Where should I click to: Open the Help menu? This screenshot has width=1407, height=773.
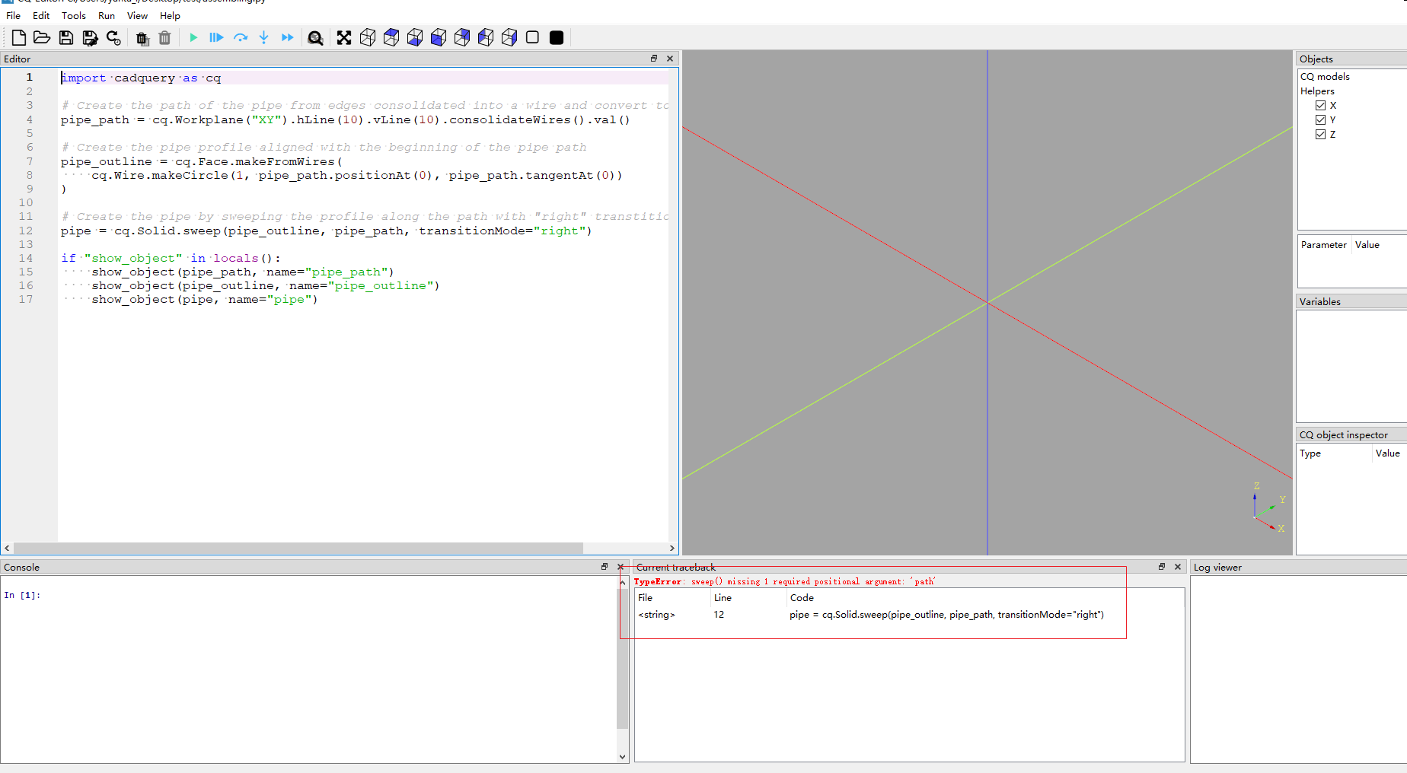point(170,15)
